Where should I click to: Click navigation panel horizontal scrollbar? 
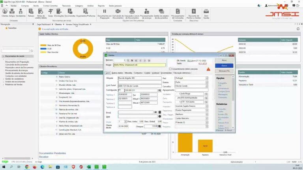tap(17, 159)
